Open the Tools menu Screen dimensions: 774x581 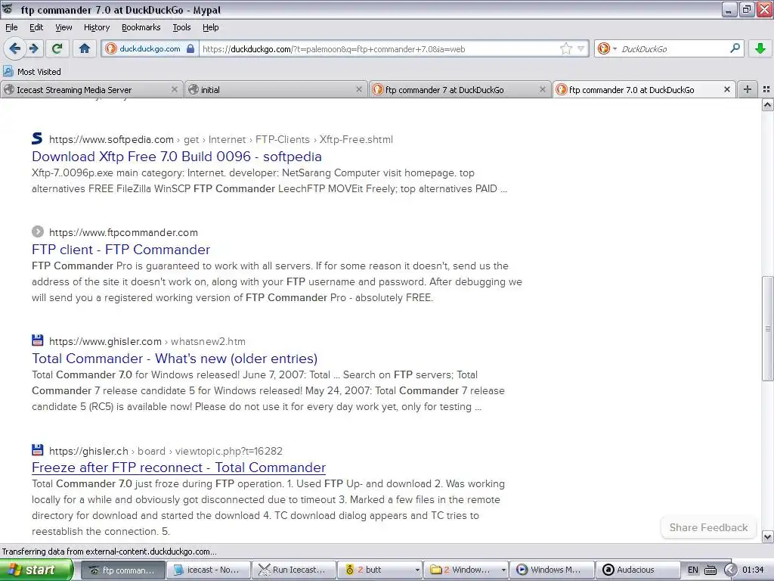(x=181, y=27)
